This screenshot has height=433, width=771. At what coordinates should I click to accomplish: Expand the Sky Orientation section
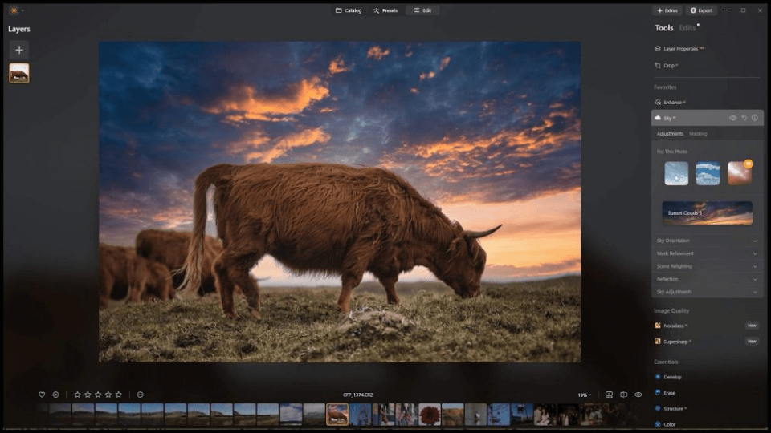coord(707,241)
